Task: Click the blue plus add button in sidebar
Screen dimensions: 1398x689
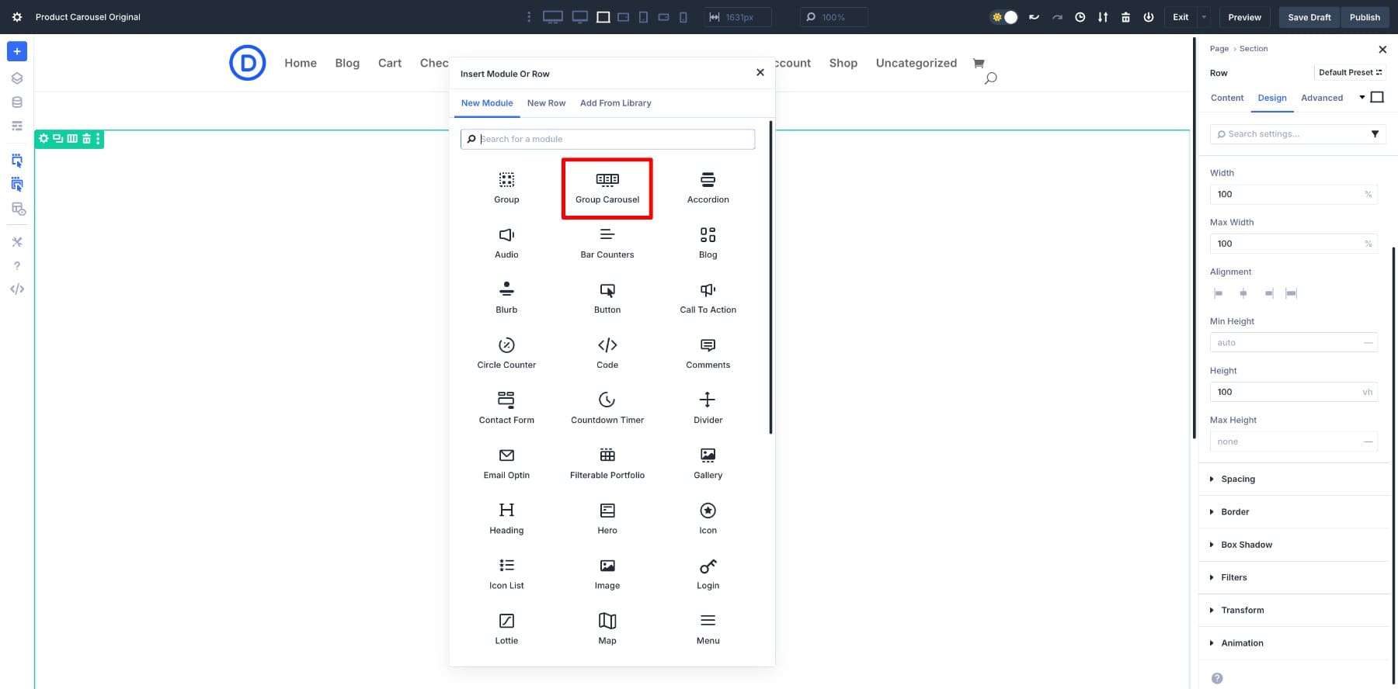Action: [17, 51]
